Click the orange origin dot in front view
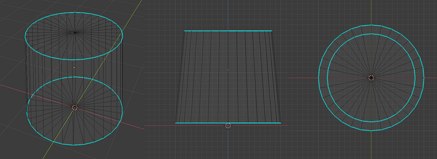Viewport: 437px width, 159px height. click(x=228, y=70)
